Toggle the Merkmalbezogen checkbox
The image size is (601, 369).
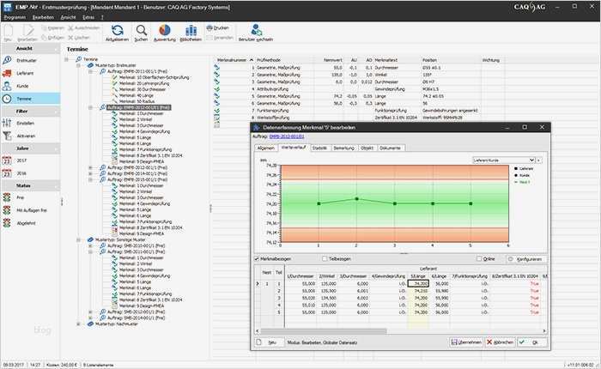coord(257,259)
